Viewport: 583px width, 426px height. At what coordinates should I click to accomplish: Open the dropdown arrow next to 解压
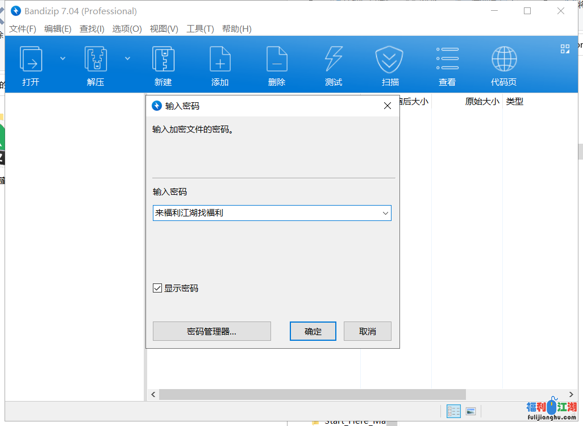(x=127, y=57)
